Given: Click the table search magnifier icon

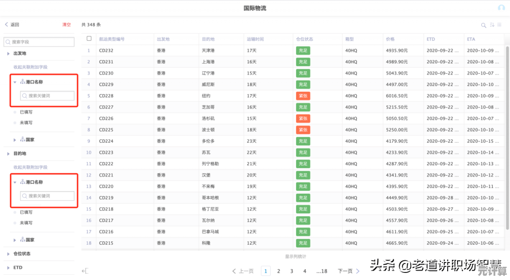Looking at the screenshot, I should [484, 25].
